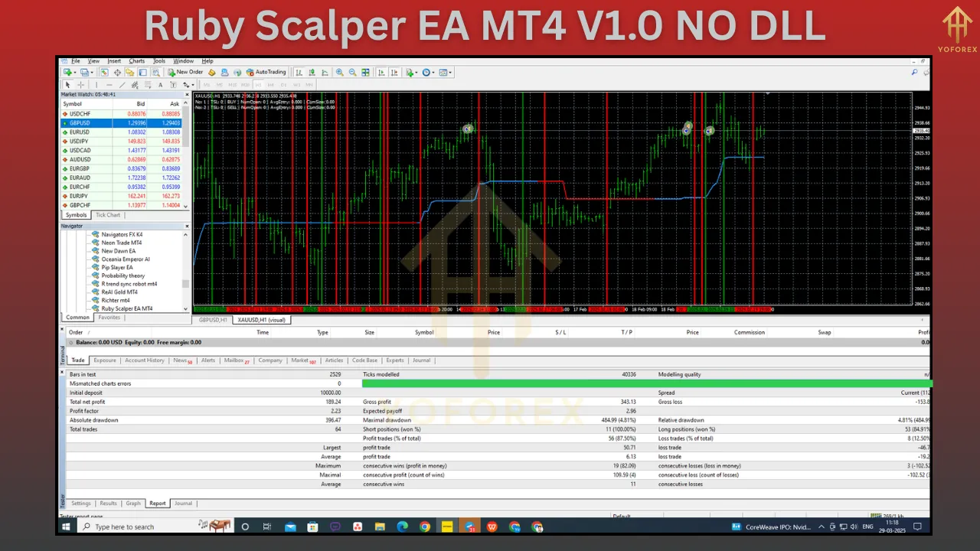Toggle the Navigator star folder icon

click(x=129, y=72)
